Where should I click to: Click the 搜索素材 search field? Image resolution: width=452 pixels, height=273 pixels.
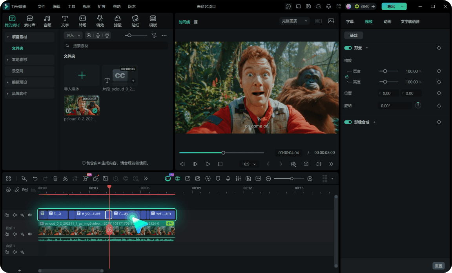[116, 46]
